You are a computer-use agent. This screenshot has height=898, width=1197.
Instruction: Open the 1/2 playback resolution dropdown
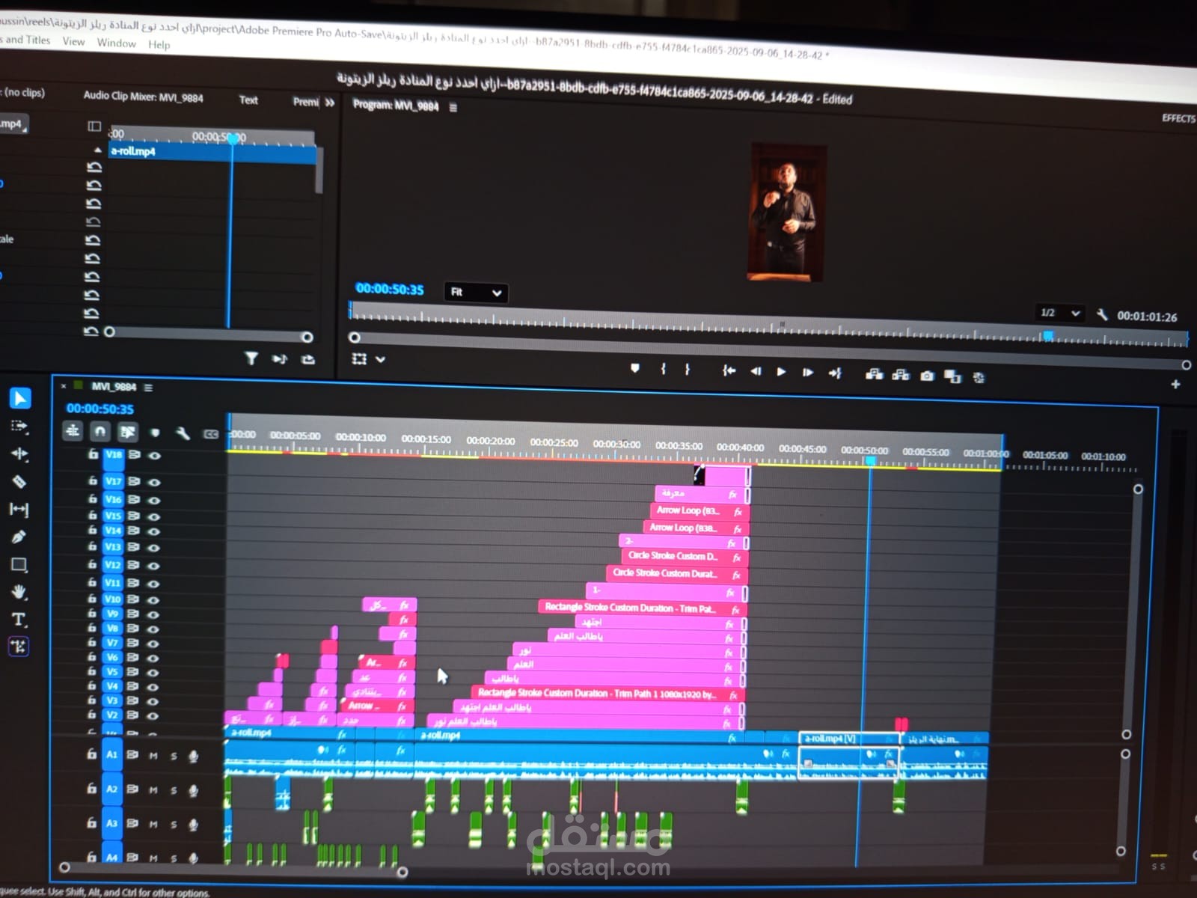click(x=1060, y=313)
